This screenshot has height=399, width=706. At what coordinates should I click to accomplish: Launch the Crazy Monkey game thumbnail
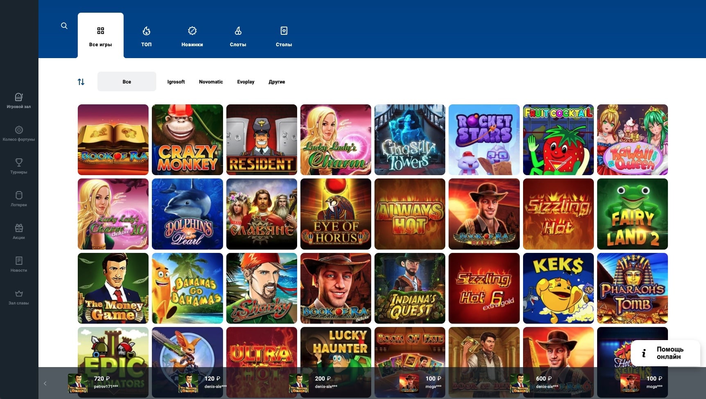(x=187, y=140)
